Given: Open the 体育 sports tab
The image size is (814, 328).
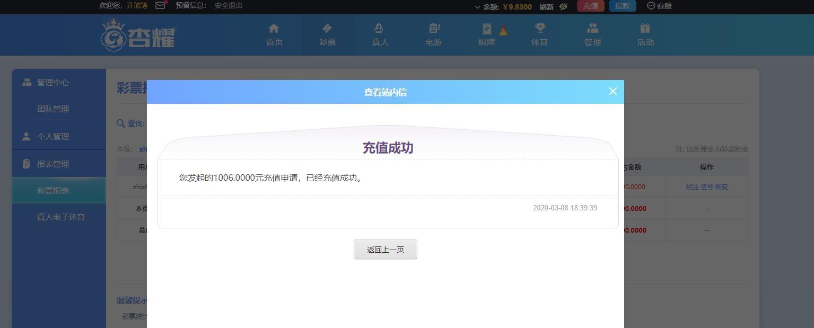Looking at the screenshot, I should 539,35.
